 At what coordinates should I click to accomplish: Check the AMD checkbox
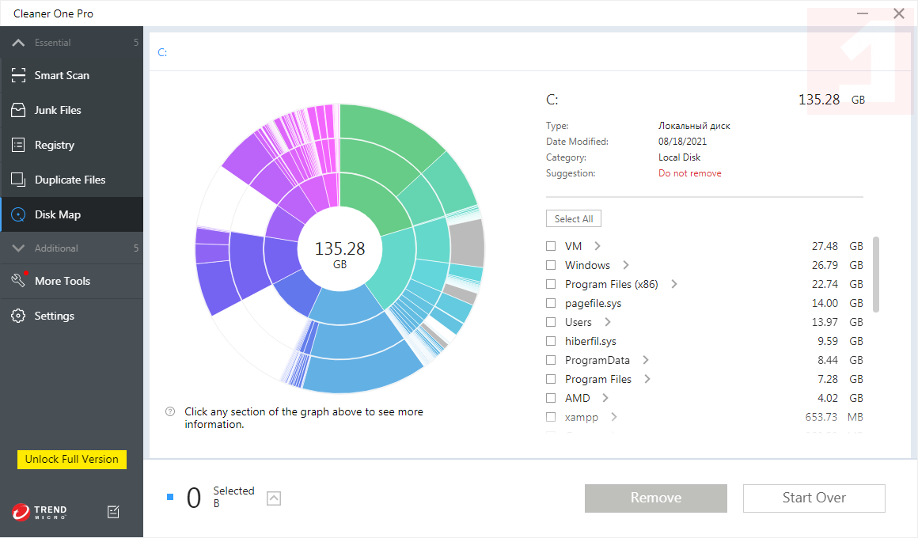(551, 398)
